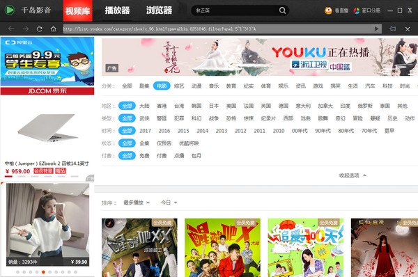Image resolution: width=418 pixels, height=277 pixels.
Task: Reload the page with the refresh icon
Action: [40, 29]
